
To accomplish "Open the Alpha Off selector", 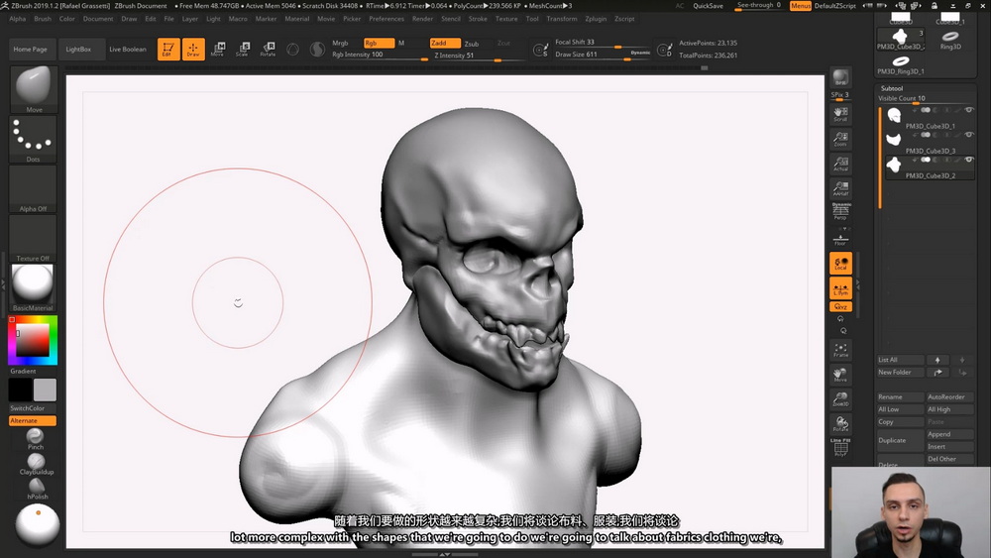I will coord(34,188).
